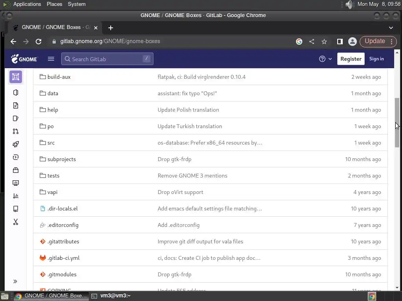Open Issues icon in GitLab sidebar
The image size is (402, 301).
tap(16, 118)
